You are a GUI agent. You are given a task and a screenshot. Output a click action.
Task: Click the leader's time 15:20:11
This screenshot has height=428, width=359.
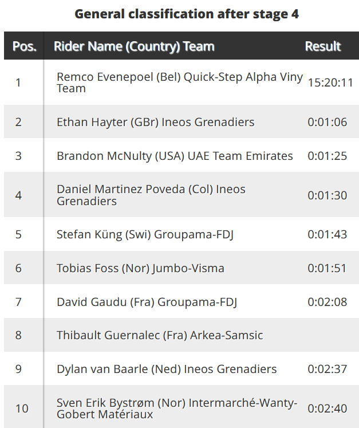pos(330,83)
